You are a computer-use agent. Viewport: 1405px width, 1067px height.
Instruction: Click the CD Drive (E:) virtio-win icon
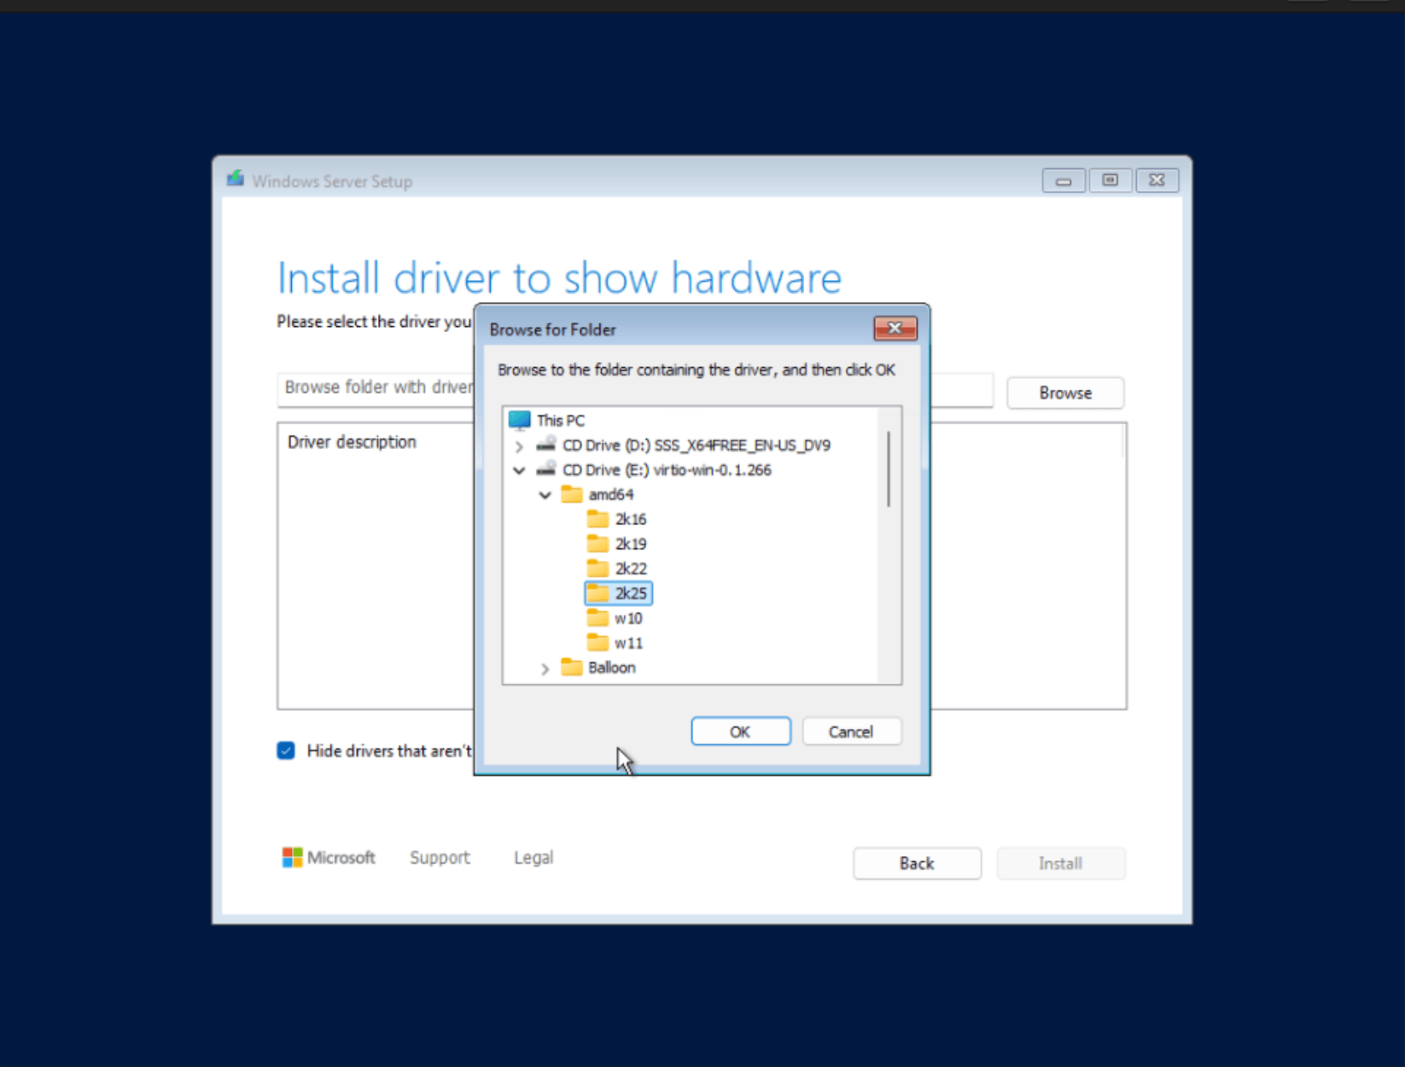pos(546,469)
